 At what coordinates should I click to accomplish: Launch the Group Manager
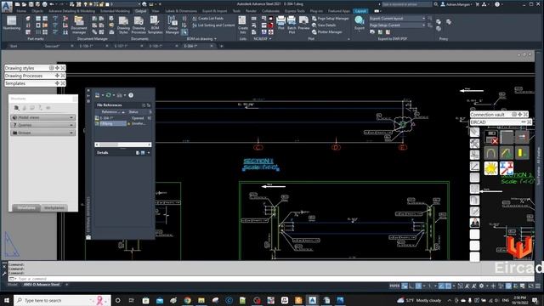click(172, 25)
